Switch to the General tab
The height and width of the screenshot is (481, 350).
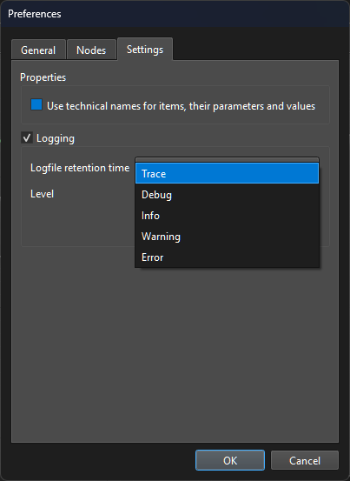38,50
